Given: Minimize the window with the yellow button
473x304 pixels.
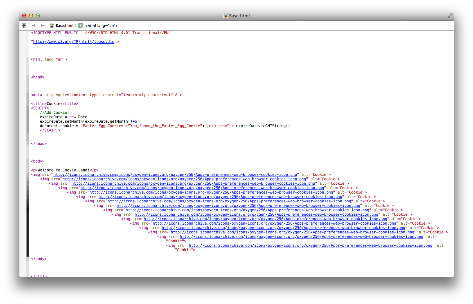Looking at the screenshot, I should tap(31, 16).
